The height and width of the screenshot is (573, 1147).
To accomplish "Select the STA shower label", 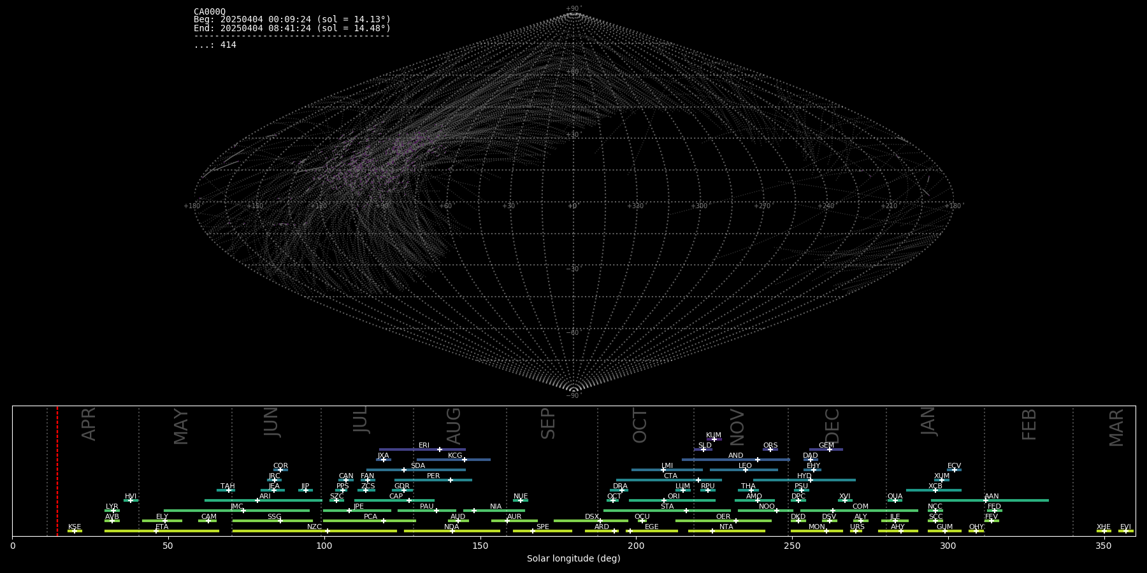I will pos(667,507).
